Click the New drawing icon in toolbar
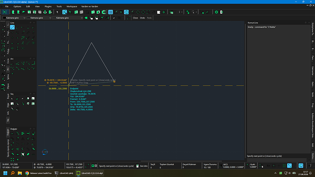The image size is (315, 177). click(x=13, y=12)
